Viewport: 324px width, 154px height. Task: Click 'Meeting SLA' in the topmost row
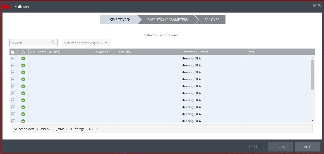pyautogui.click(x=191, y=58)
